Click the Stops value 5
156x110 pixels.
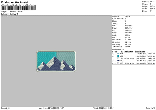click(x=125, y=21)
